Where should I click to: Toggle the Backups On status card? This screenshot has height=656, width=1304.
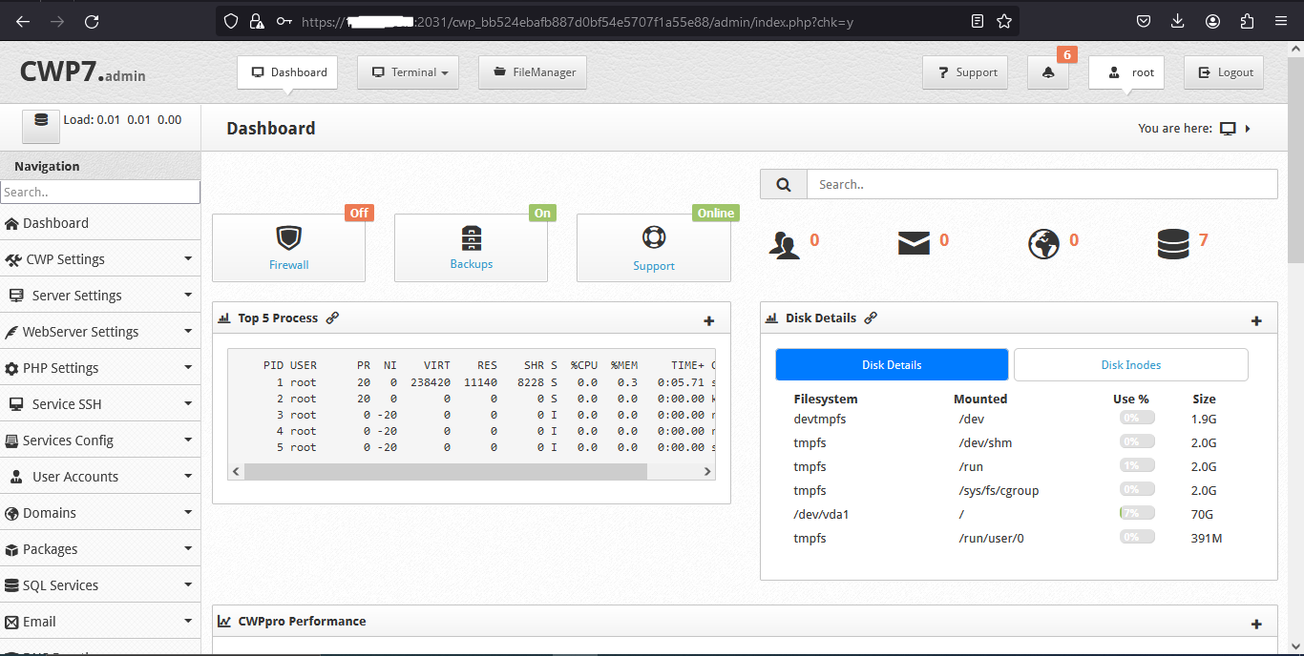coord(470,247)
